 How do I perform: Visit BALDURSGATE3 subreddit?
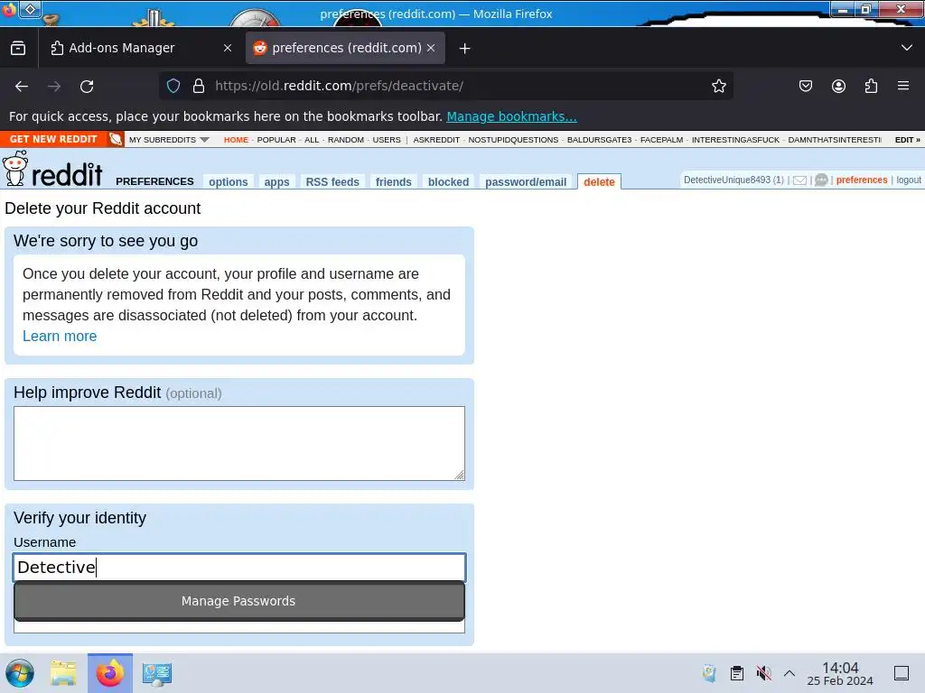pyautogui.click(x=600, y=140)
